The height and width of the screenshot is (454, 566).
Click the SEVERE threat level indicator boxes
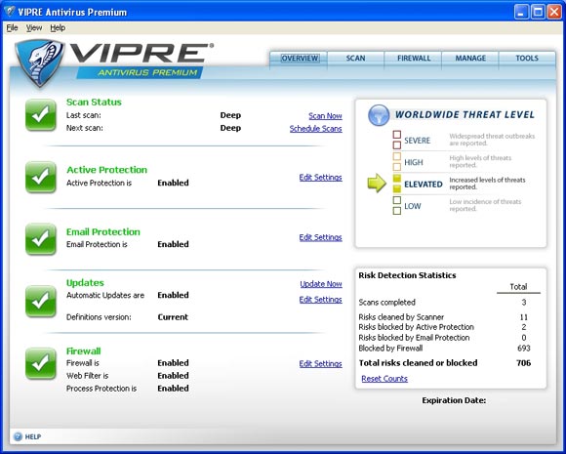click(x=397, y=140)
